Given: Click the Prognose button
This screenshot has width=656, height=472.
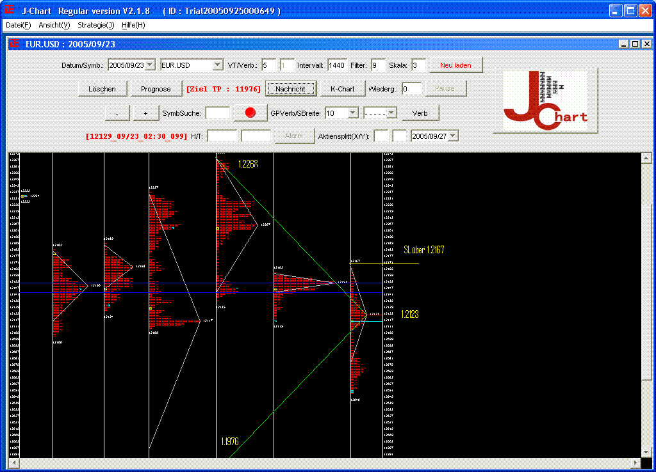Looking at the screenshot, I should pyautogui.click(x=156, y=89).
